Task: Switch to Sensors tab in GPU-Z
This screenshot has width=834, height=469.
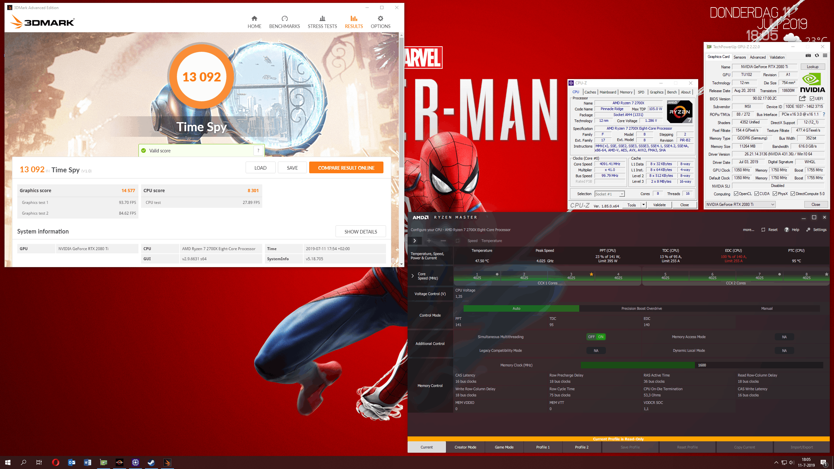Action: pyautogui.click(x=740, y=57)
